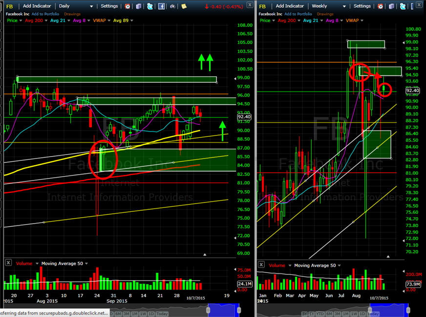The height and width of the screenshot is (317, 426).
Task: Open the yellow sticky note icon
Action: pyautogui.click(x=184, y=6)
